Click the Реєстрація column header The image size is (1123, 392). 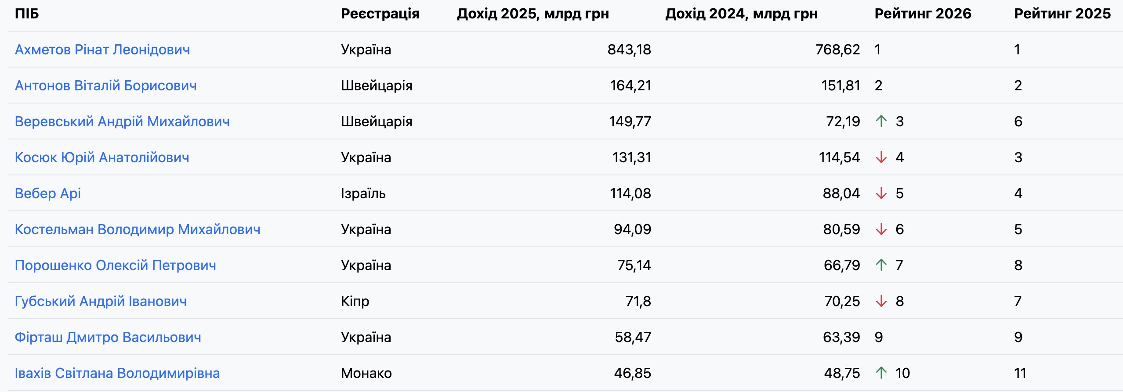click(380, 14)
